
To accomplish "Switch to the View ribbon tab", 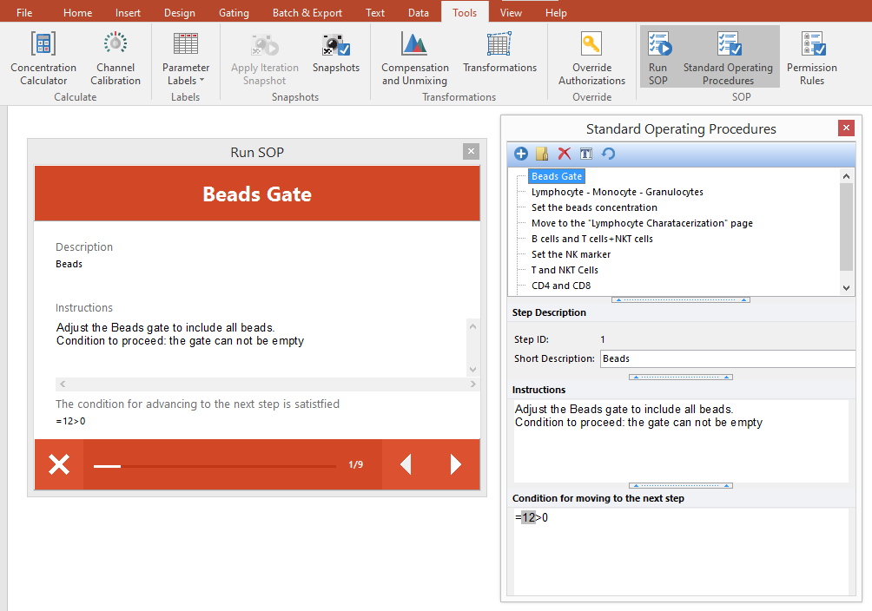I will (511, 12).
